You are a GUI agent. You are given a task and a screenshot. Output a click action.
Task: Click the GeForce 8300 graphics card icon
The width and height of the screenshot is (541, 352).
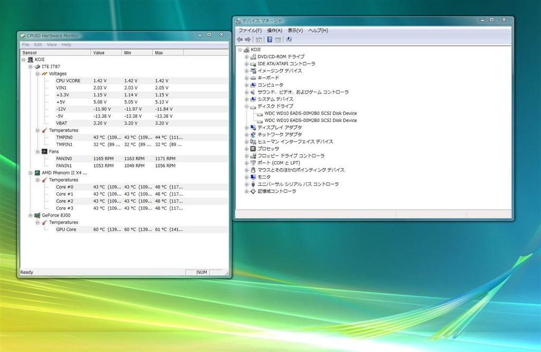[37, 216]
